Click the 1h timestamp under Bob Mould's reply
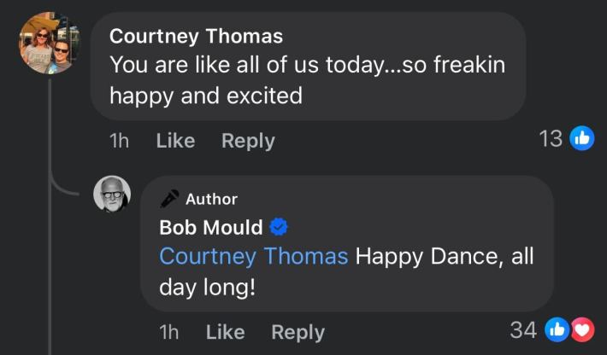Viewport: 607px width, 355px height. [169, 332]
